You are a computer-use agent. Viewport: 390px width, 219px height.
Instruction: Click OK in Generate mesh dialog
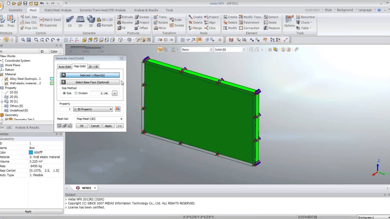coord(82,126)
